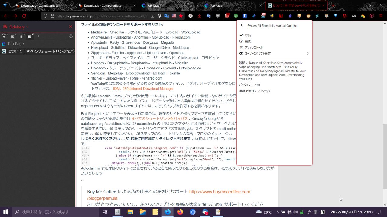387x217 pixels.
Task: Toggle the 有効 enabled checkmark for the script
Action: (245, 35)
